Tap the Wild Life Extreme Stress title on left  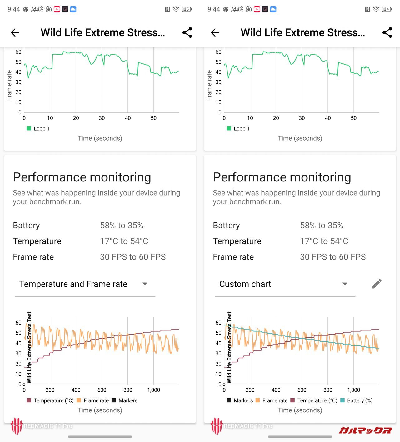coord(103,32)
